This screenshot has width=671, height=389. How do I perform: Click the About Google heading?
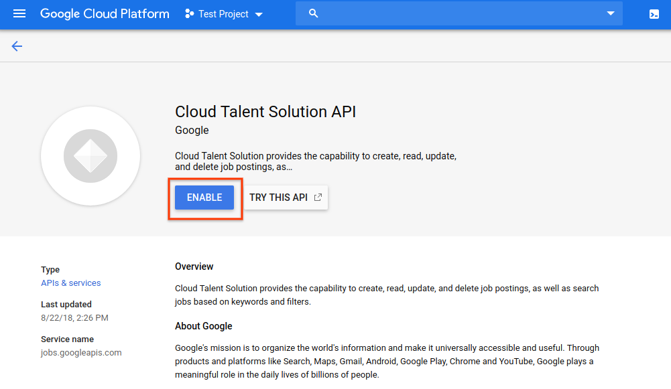tap(204, 326)
